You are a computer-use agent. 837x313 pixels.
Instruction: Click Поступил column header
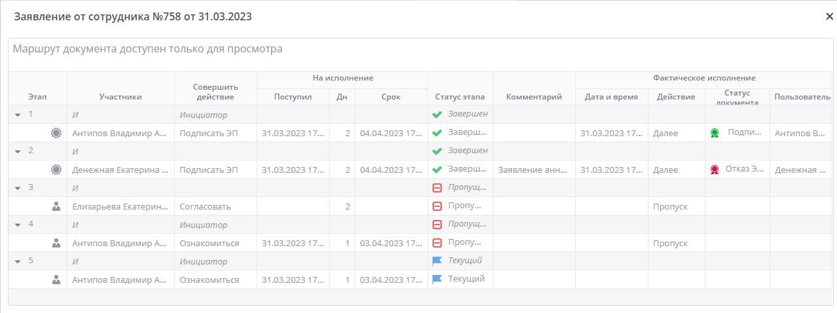click(293, 97)
